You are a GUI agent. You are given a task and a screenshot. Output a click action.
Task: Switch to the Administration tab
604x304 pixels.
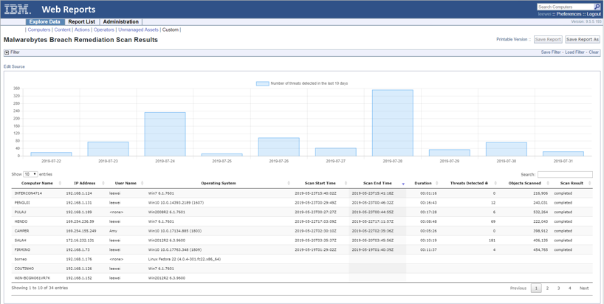point(120,22)
